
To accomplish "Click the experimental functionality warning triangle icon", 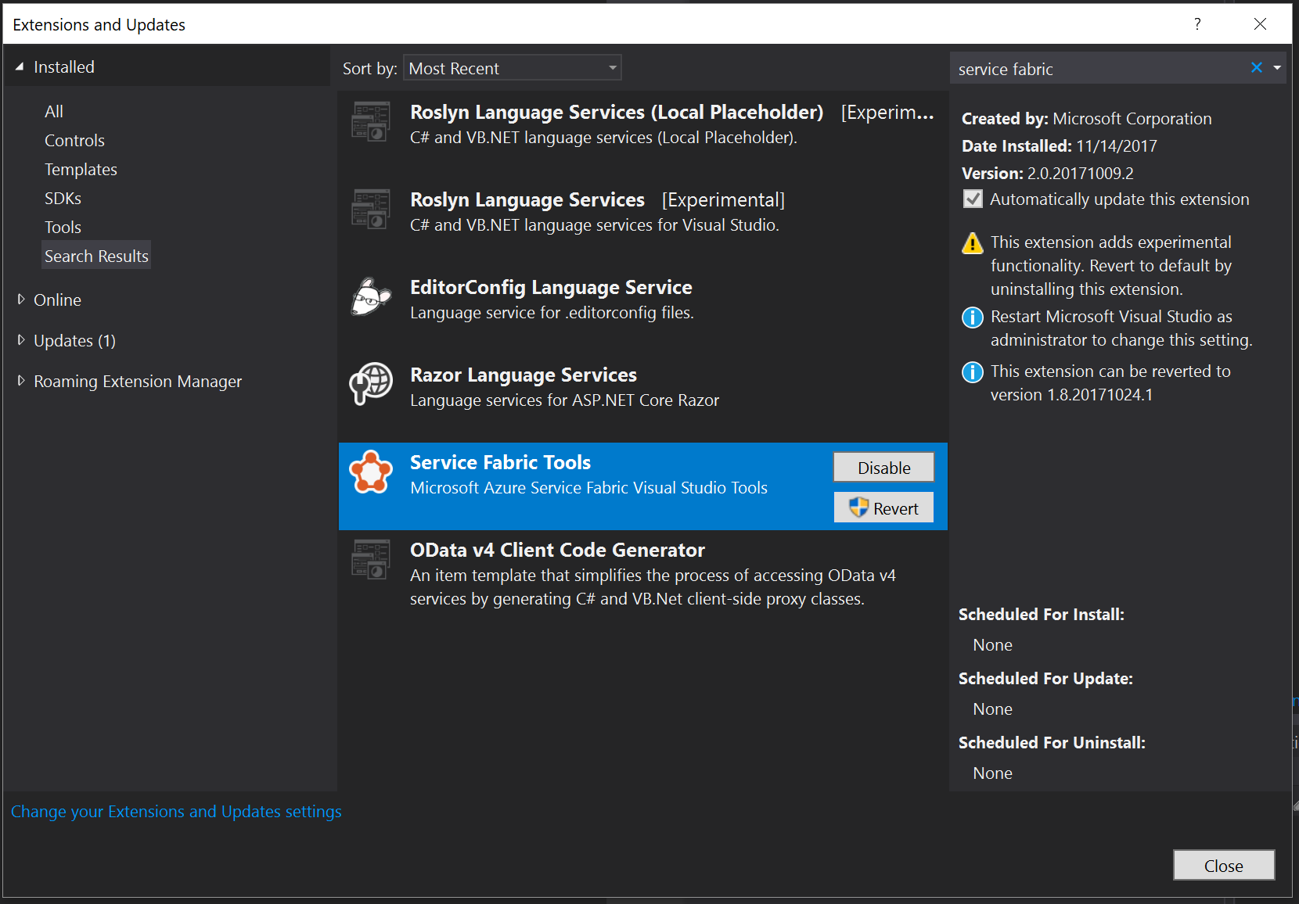I will [971, 243].
